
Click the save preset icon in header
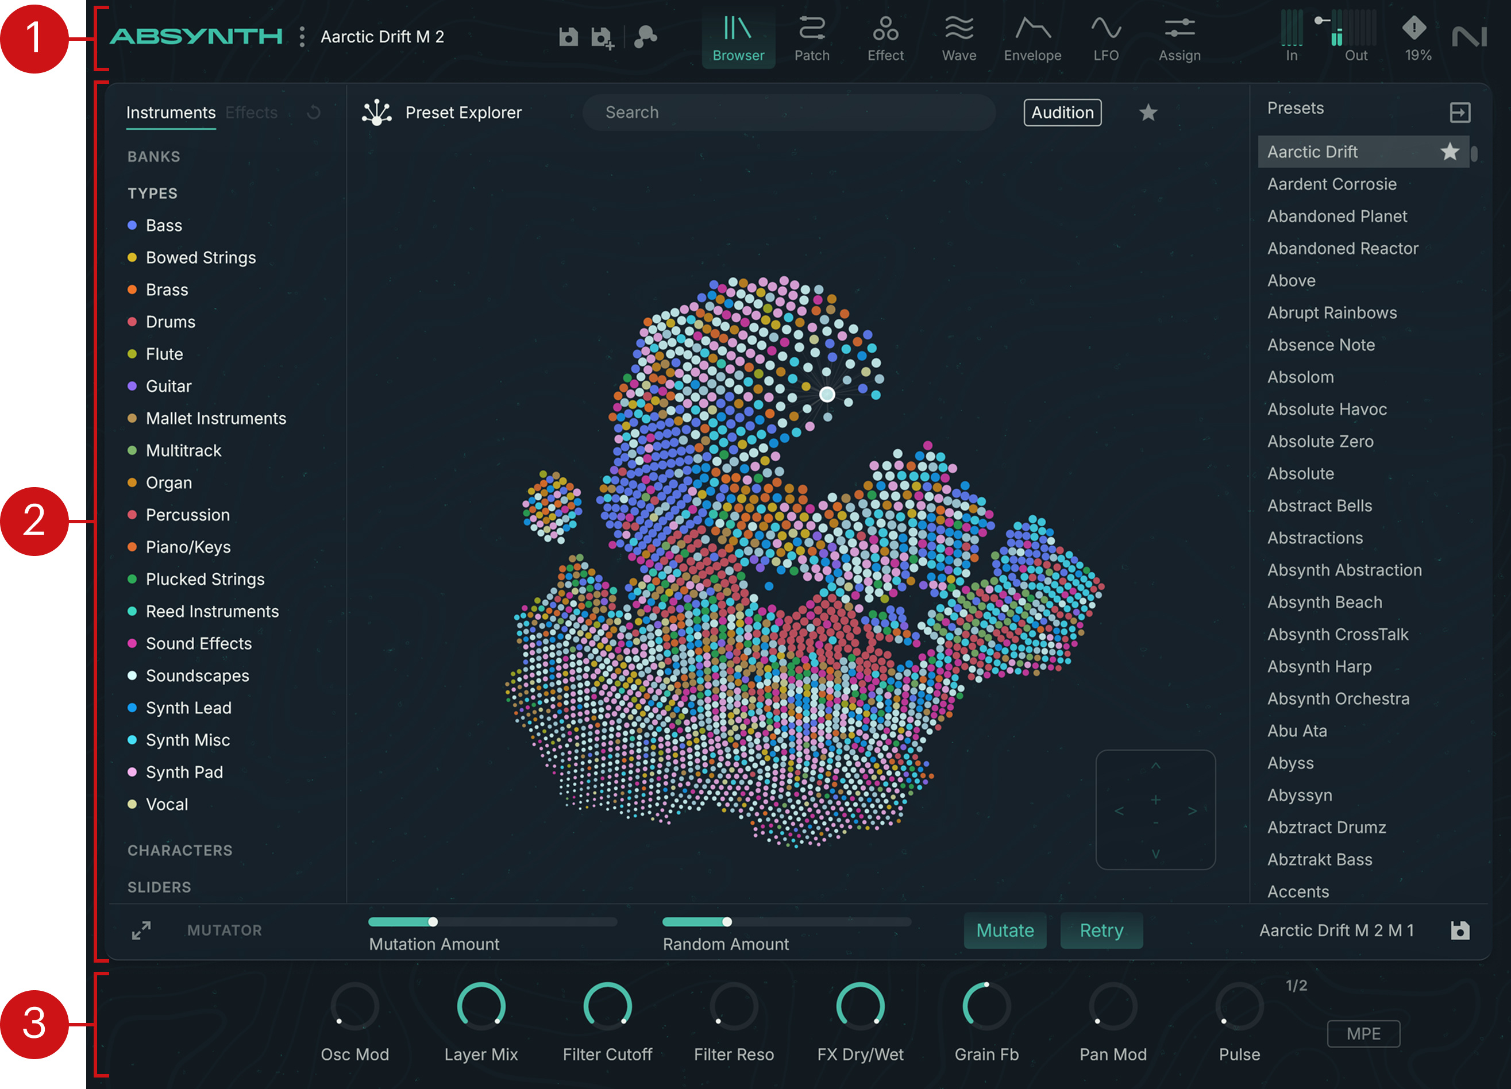tap(568, 37)
